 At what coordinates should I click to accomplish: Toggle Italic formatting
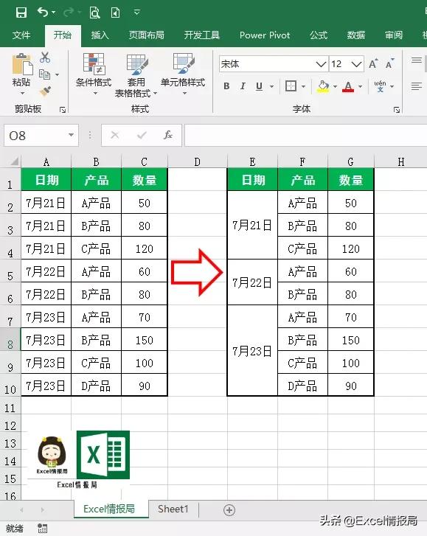(243, 86)
